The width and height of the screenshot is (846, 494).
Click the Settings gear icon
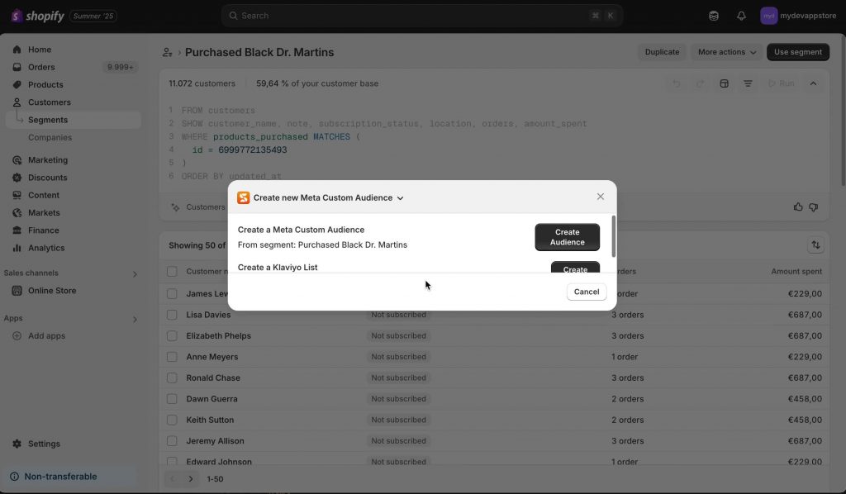(17, 444)
